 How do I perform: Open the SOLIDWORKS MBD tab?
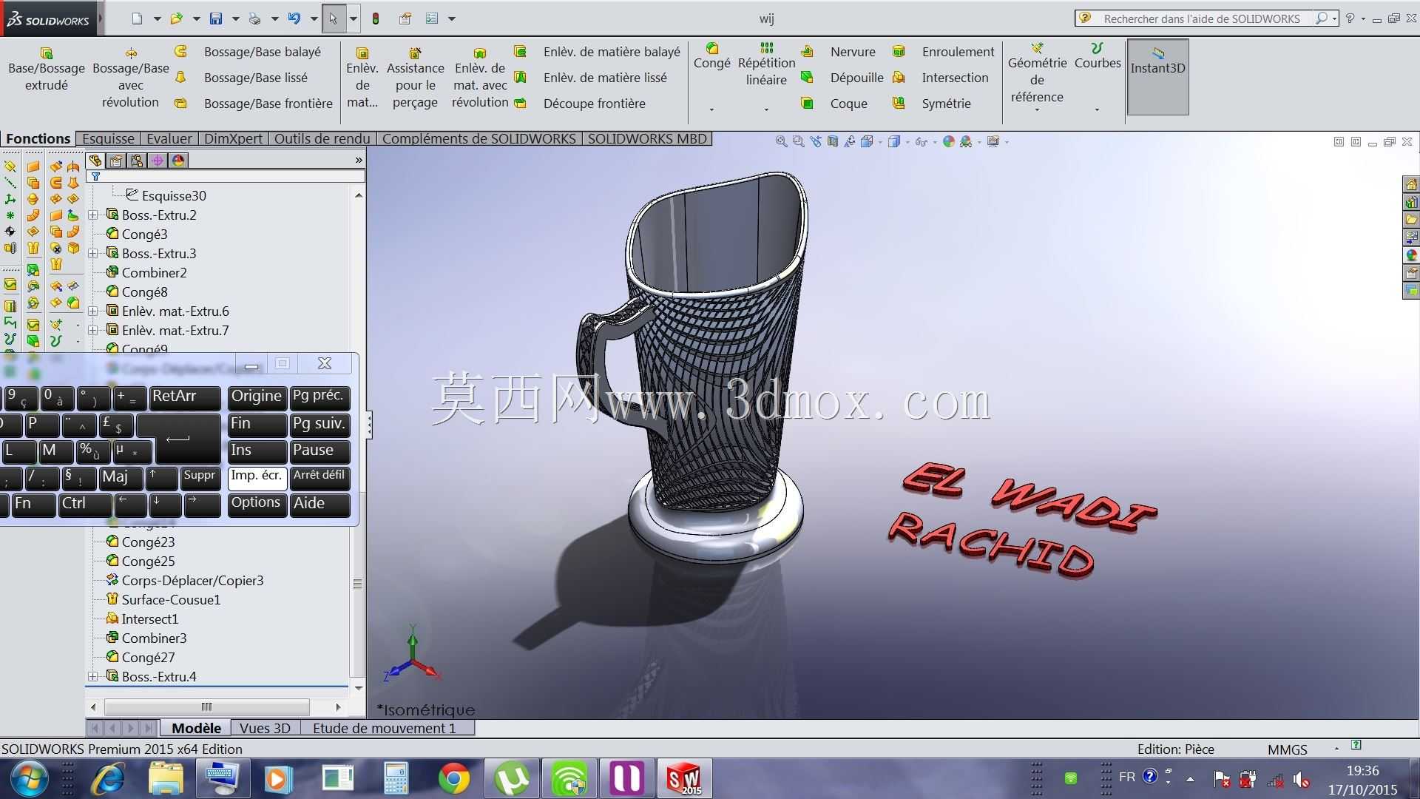pos(647,138)
